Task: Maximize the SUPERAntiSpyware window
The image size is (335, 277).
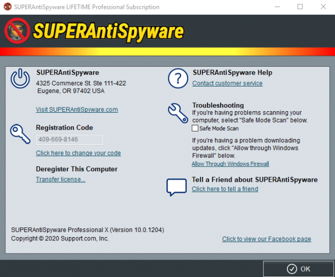Action: click(x=300, y=7)
